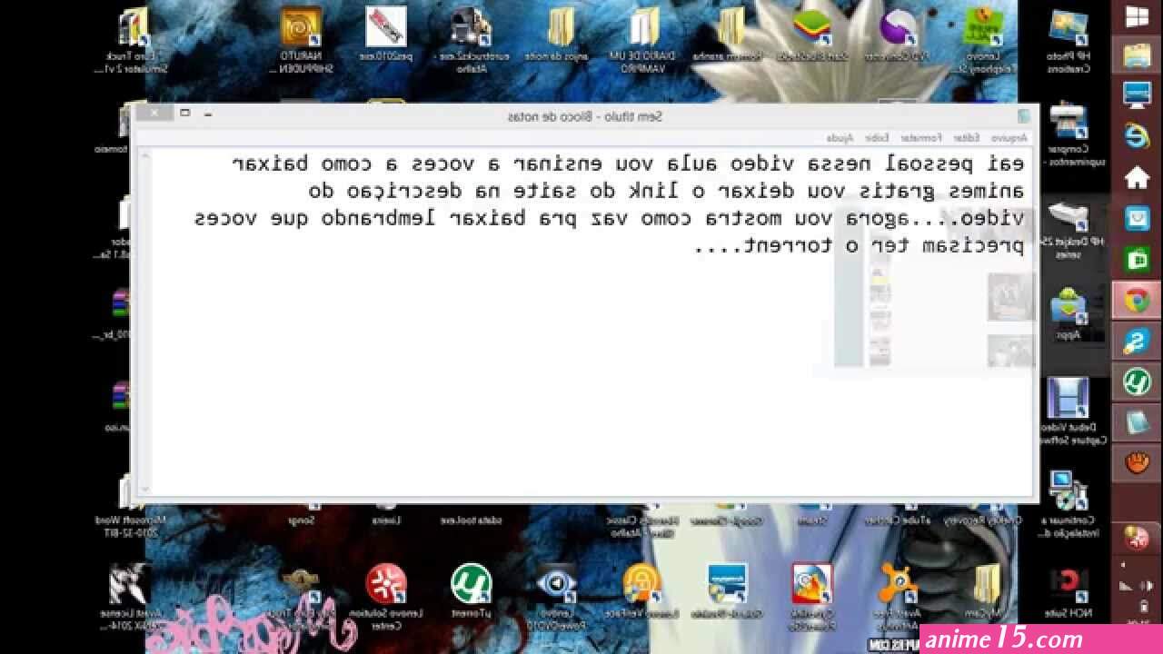The height and width of the screenshot is (654, 1163).
Task: Click the Windows Start button on taskbar
Action: pos(1137,17)
